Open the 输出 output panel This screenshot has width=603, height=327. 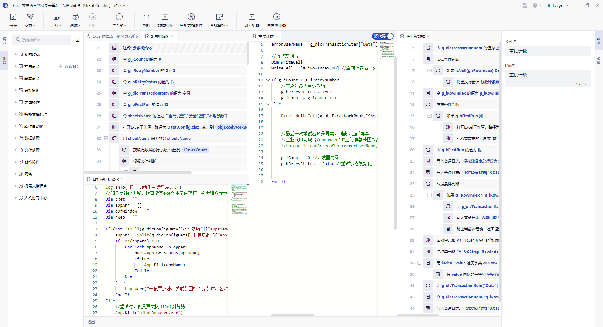click(x=91, y=322)
